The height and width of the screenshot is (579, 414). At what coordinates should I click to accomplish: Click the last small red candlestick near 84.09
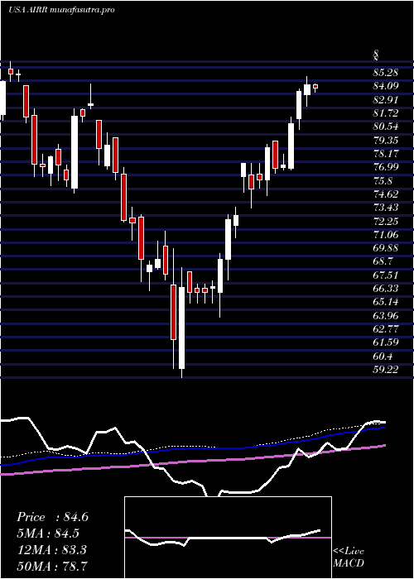(x=315, y=86)
